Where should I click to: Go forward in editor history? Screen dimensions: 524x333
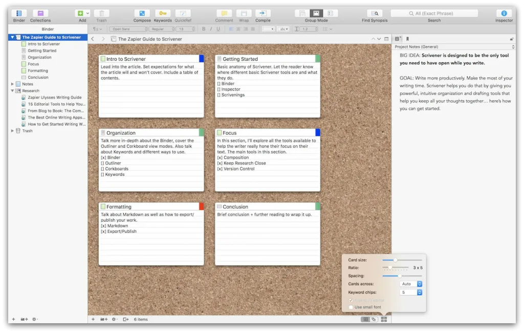point(103,39)
